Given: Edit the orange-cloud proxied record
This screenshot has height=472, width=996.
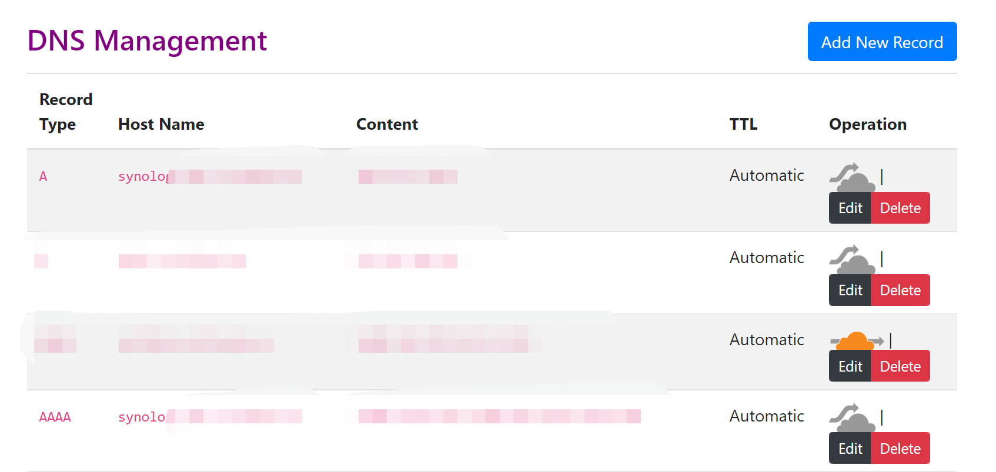Looking at the screenshot, I should pyautogui.click(x=850, y=366).
